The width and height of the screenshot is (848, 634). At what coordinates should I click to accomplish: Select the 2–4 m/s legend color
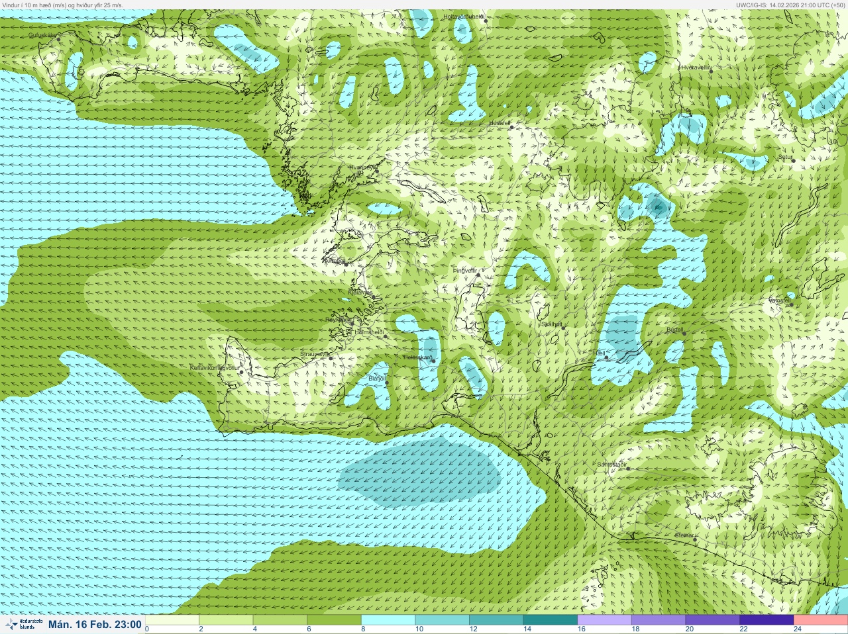[x=227, y=620]
